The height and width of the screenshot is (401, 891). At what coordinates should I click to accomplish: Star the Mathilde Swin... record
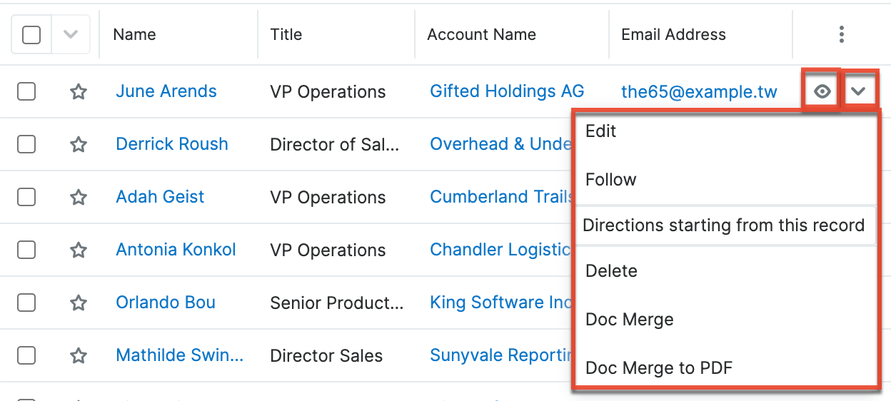coord(79,355)
